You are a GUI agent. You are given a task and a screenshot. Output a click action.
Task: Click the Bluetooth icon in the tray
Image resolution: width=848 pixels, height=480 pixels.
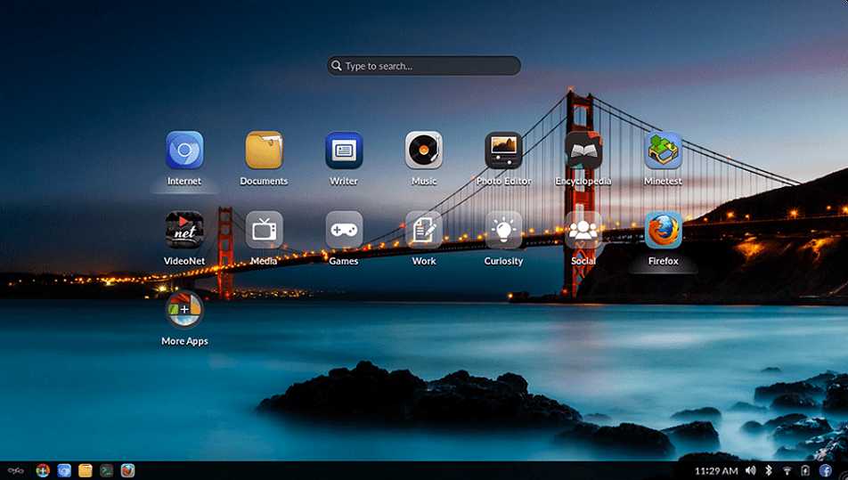769,470
